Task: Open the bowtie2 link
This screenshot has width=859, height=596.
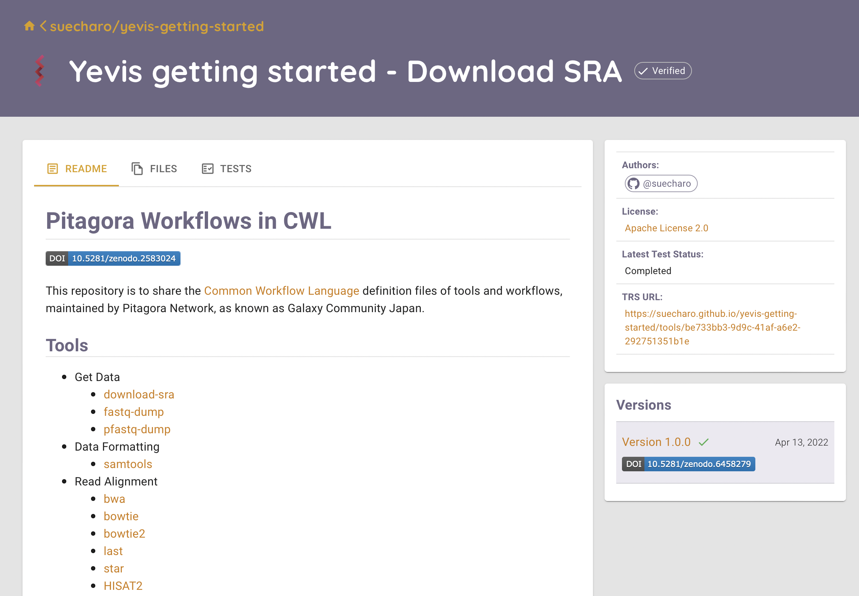Action: [124, 534]
